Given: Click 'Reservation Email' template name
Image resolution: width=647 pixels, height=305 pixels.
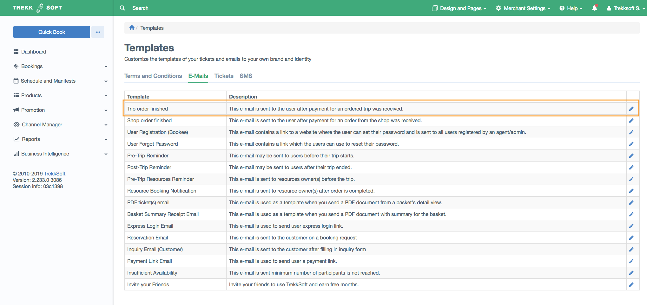Looking at the screenshot, I should point(148,238).
